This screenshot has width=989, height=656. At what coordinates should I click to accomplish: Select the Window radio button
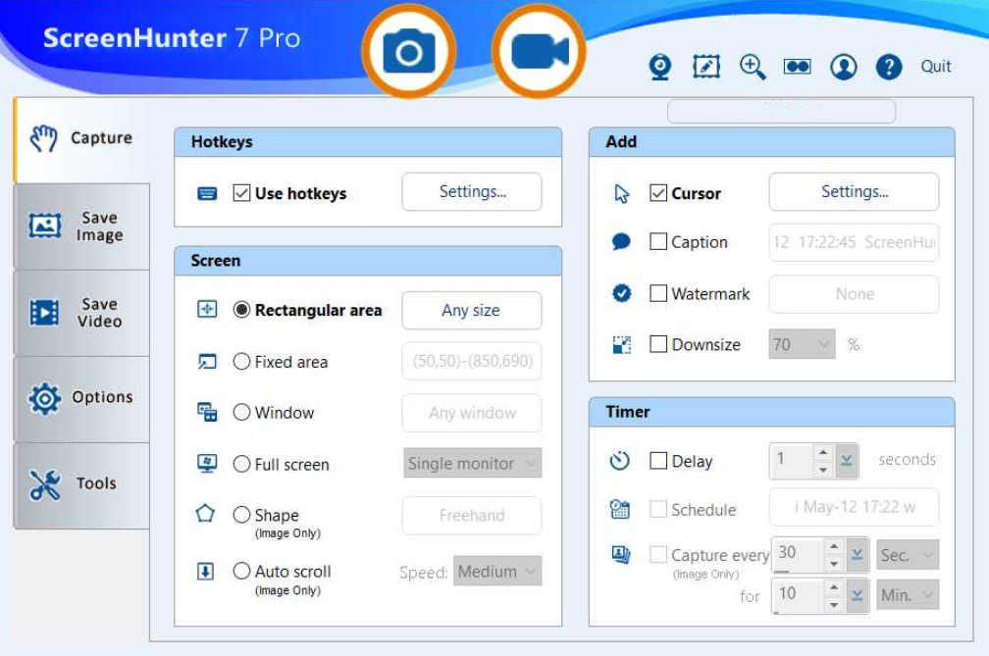241,412
